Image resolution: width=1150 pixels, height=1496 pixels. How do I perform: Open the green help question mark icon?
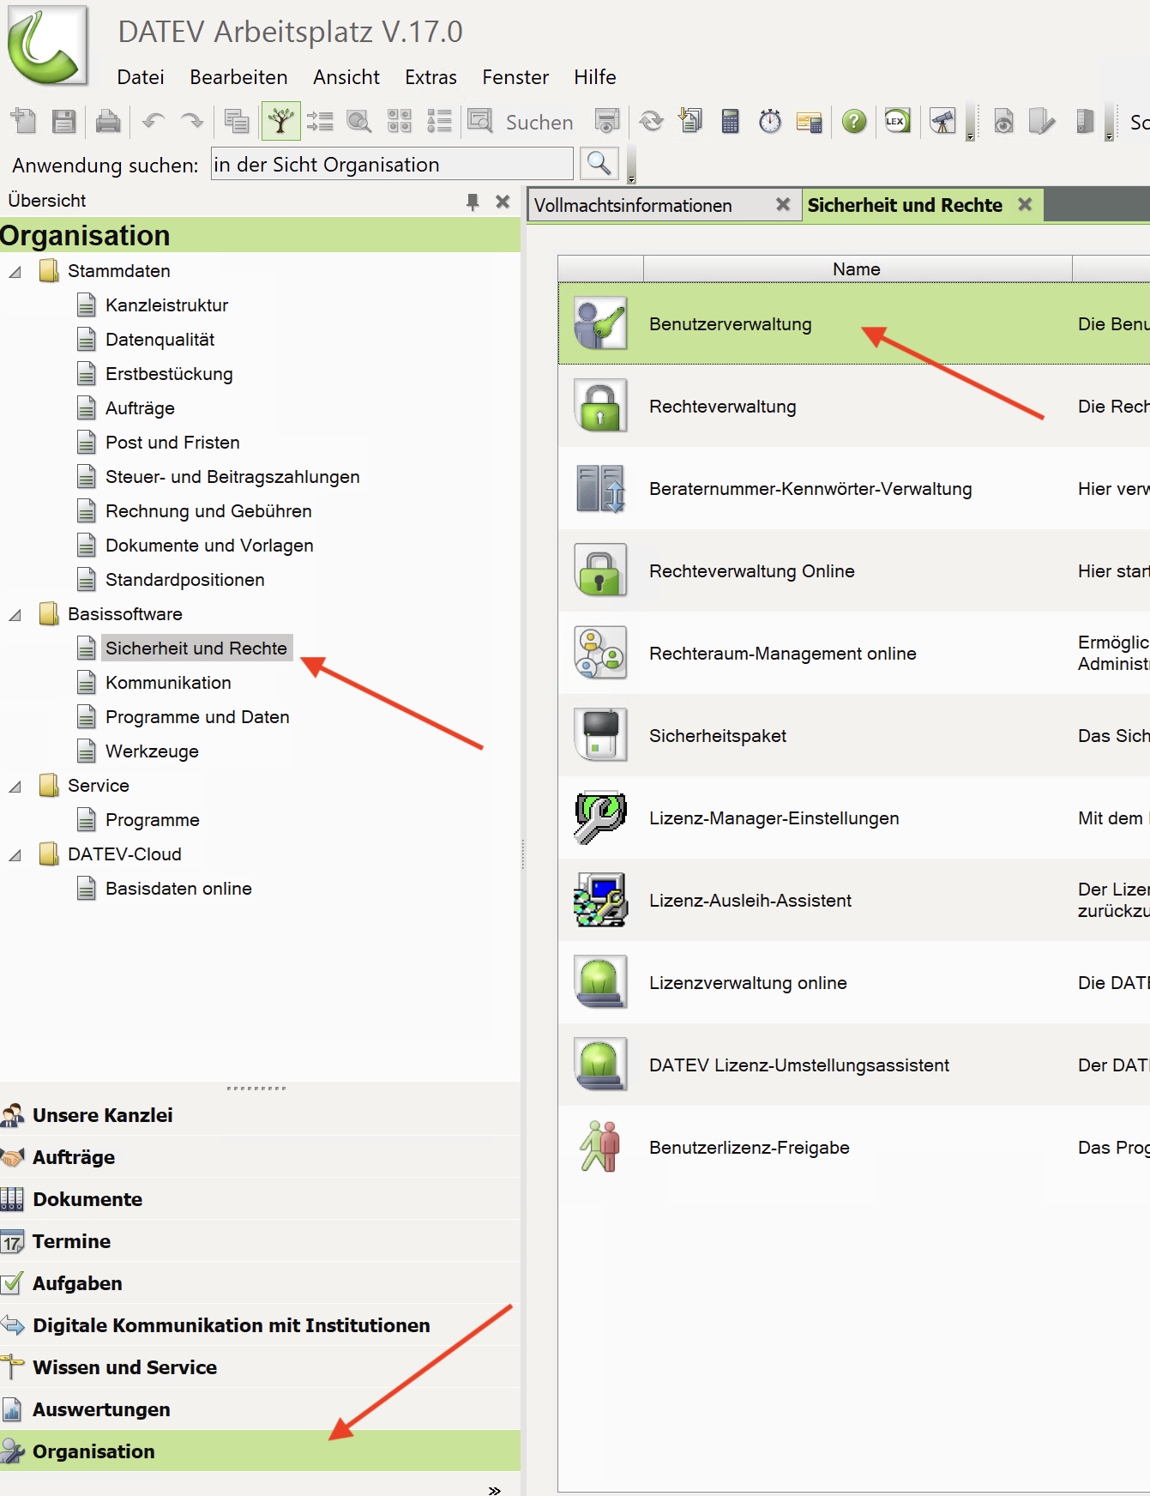pos(854,122)
